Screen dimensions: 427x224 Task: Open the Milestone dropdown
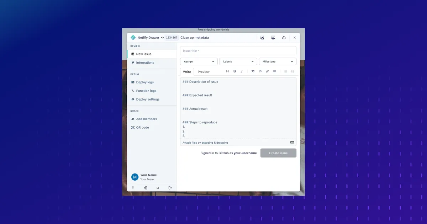coord(278,62)
